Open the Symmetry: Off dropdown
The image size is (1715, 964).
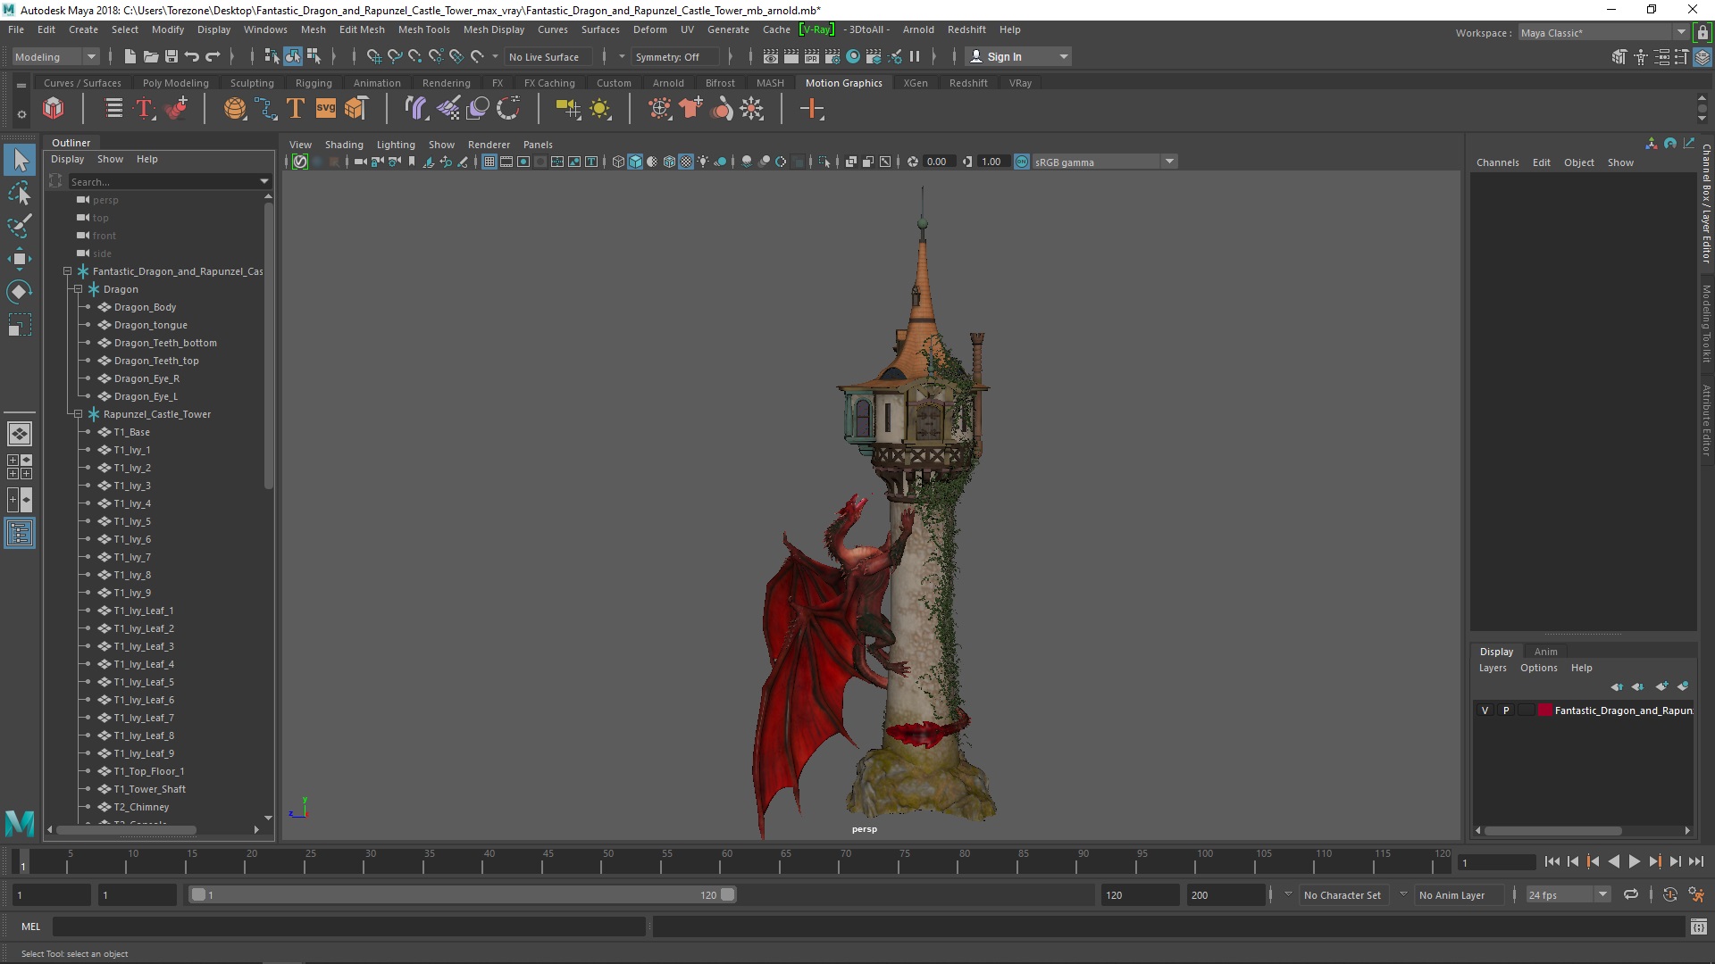[674, 56]
